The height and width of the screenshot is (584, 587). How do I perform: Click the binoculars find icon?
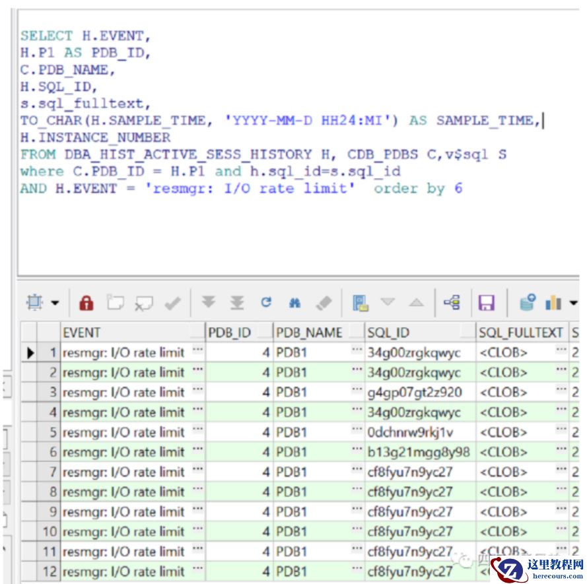294,303
